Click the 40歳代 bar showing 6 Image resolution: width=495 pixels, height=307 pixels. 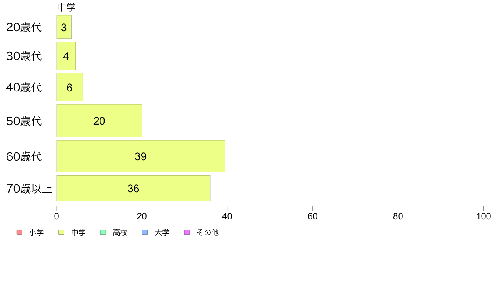70,87
